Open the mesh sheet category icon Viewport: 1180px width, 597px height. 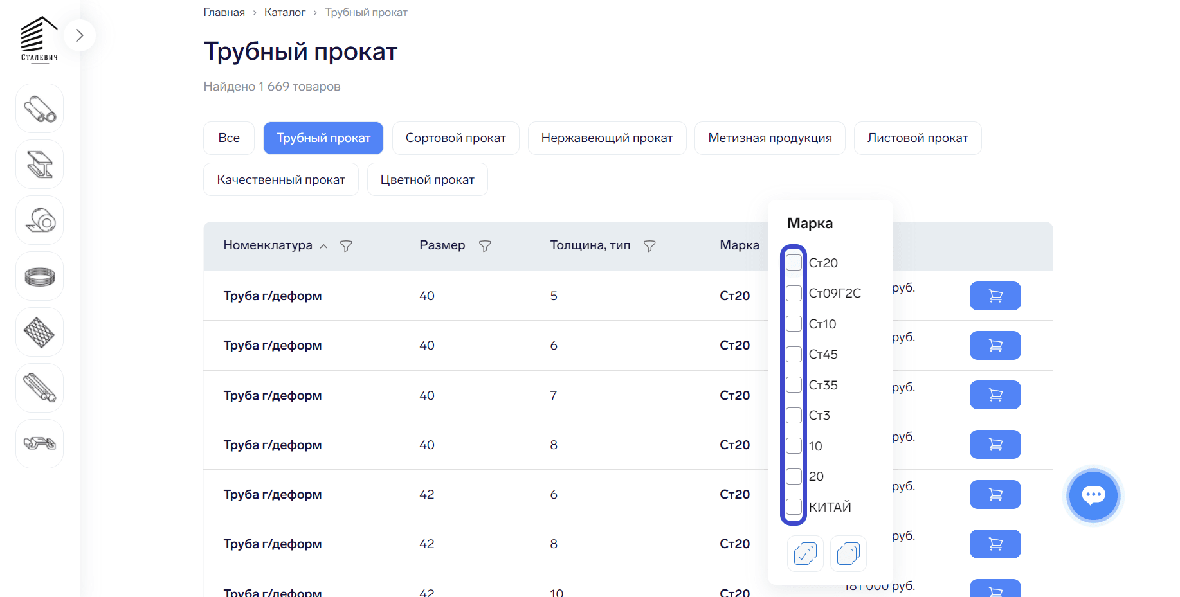[40, 332]
